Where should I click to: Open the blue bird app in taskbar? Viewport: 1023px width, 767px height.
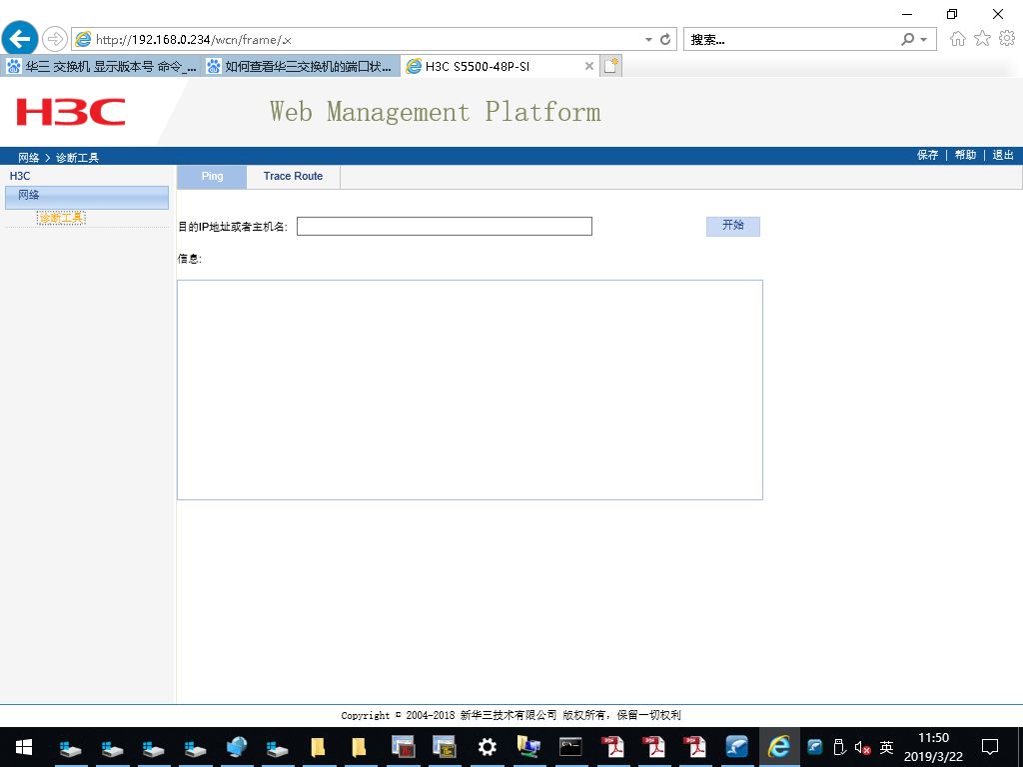[736, 747]
